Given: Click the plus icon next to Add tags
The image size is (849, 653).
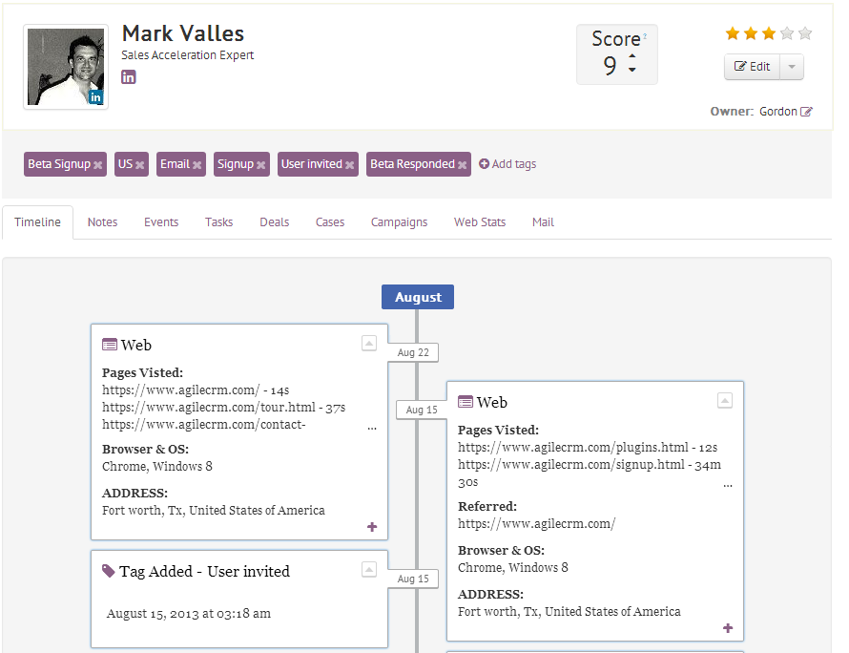Looking at the screenshot, I should (x=485, y=163).
